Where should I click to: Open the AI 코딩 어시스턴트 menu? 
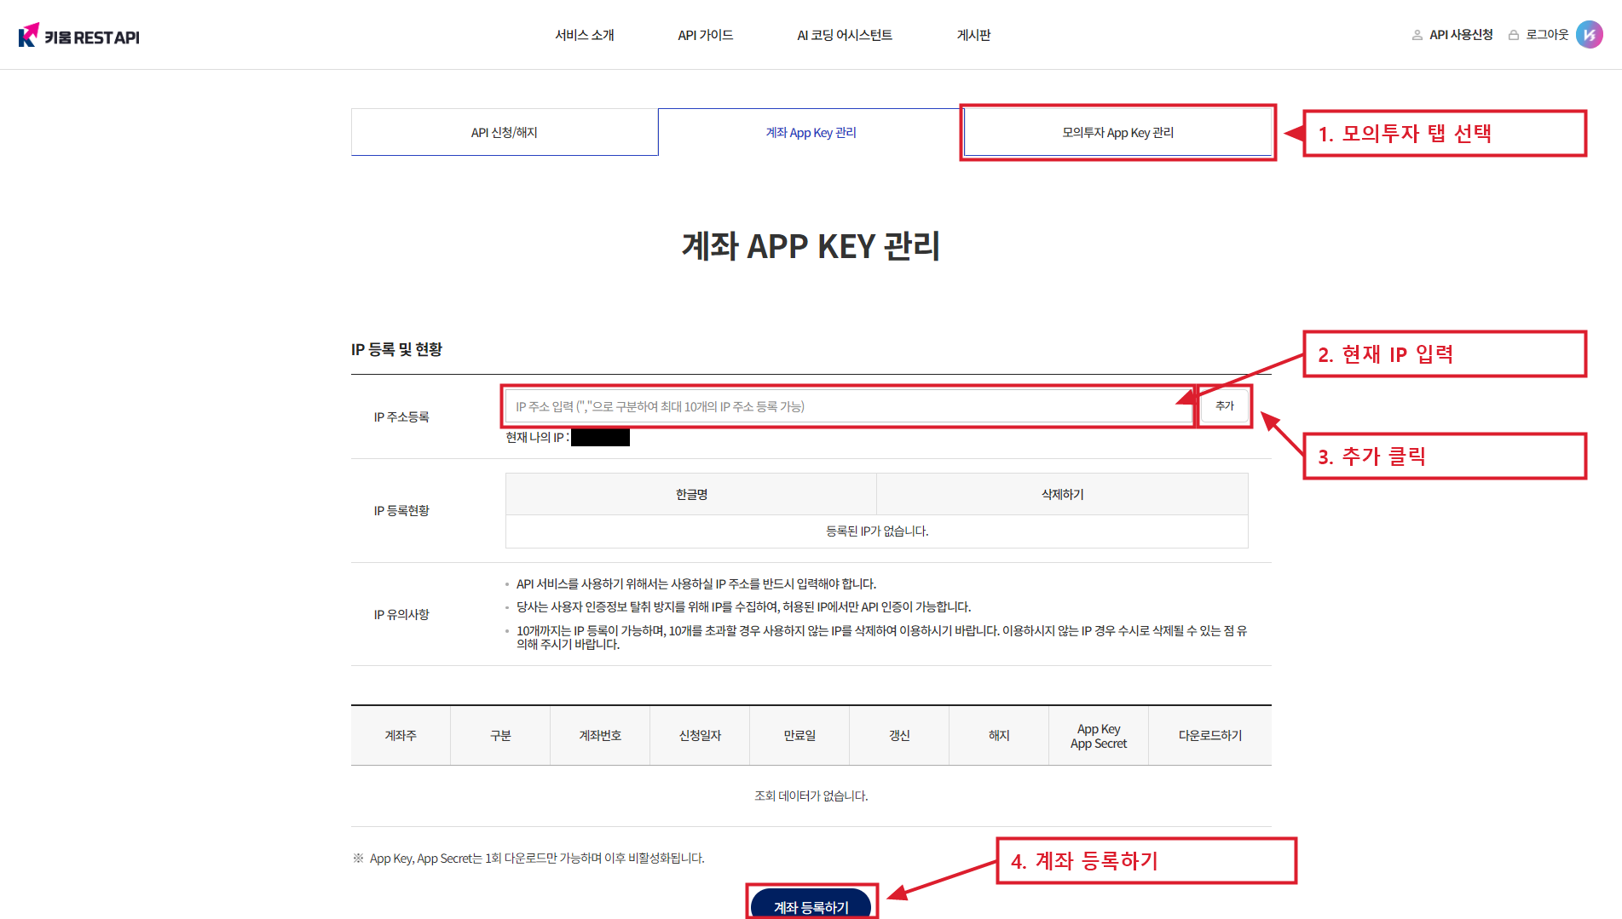point(844,35)
